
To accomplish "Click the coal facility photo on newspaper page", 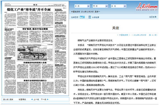I will (x=32, y=53).
